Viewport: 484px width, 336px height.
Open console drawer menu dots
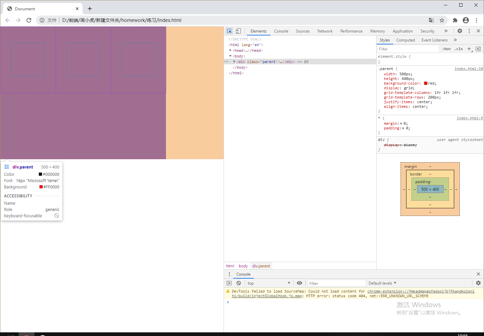(229, 274)
